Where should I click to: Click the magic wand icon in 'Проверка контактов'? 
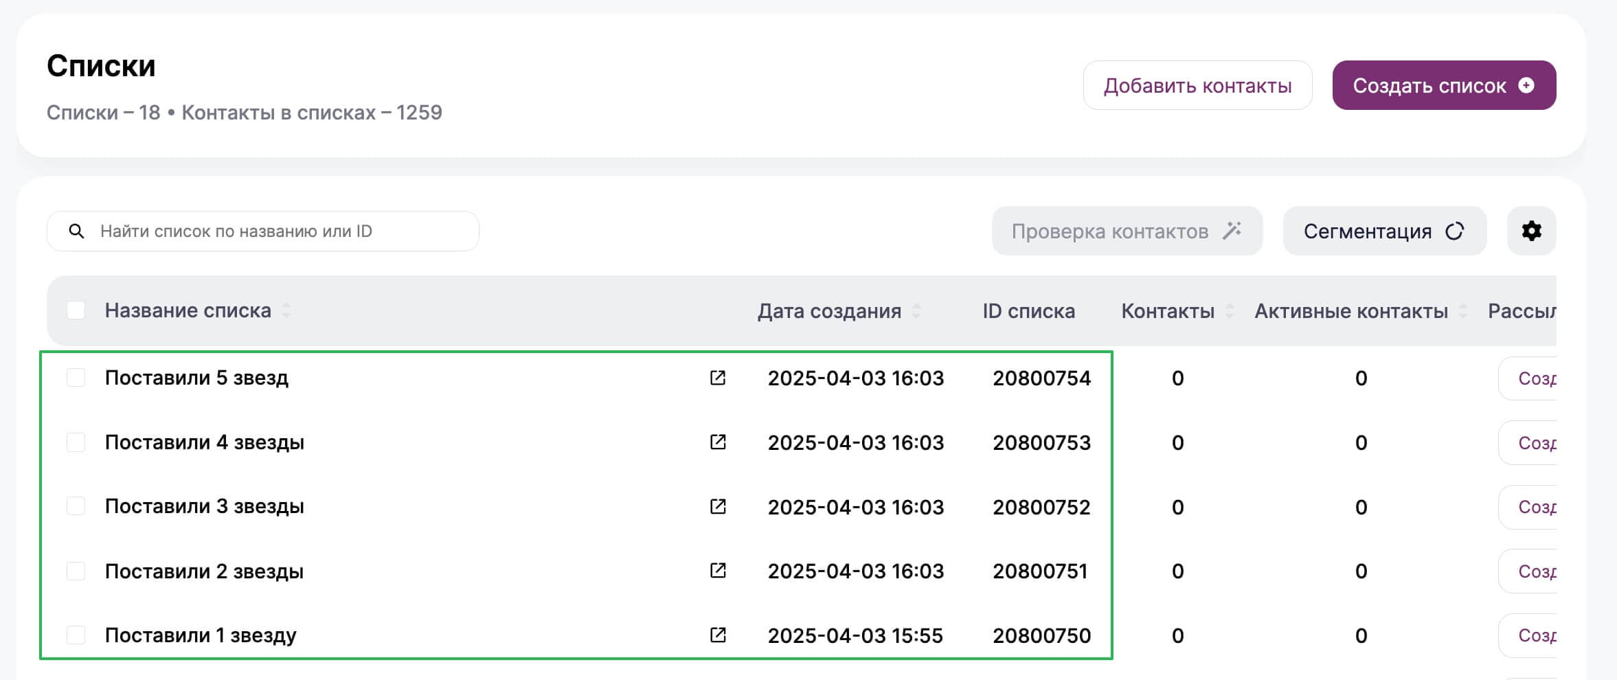pos(1232,230)
